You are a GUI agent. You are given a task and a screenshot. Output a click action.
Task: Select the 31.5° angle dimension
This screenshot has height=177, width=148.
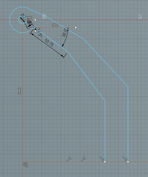click(39, 32)
